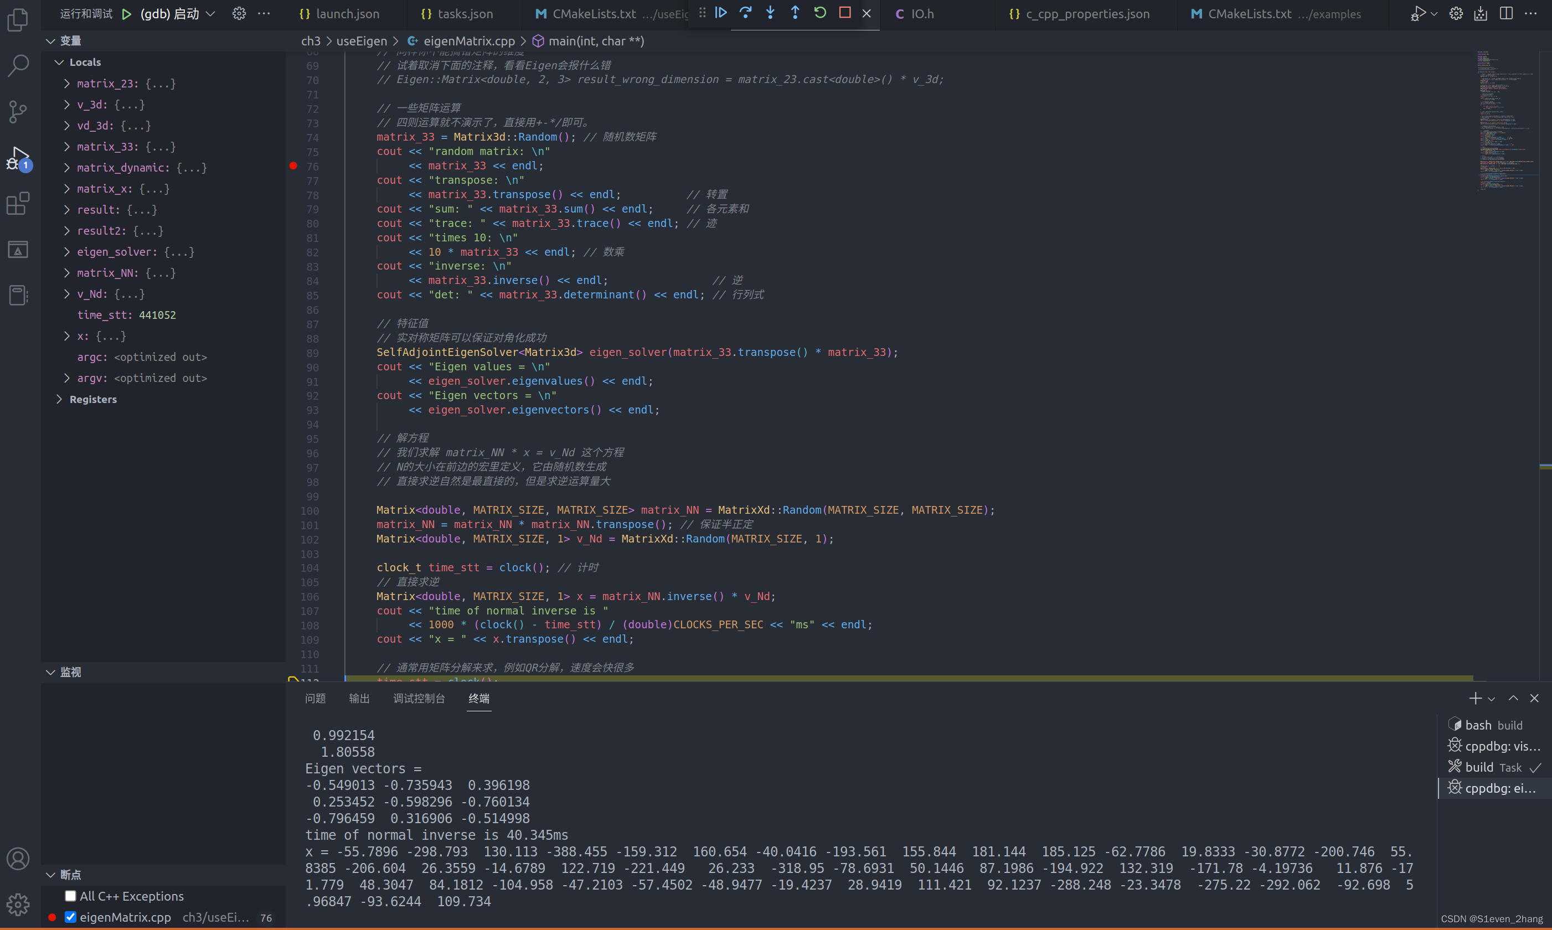Switch to the IO.h tab

coord(922,13)
